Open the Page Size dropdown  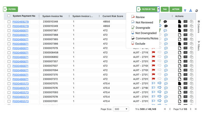click(121, 109)
